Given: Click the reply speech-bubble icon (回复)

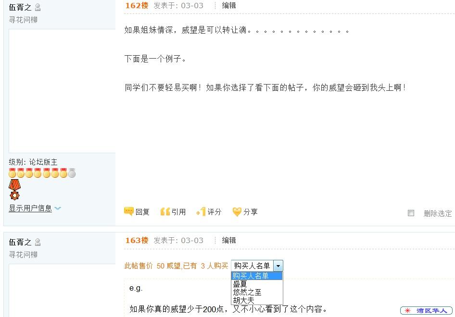Looking at the screenshot, I should point(128,211).
